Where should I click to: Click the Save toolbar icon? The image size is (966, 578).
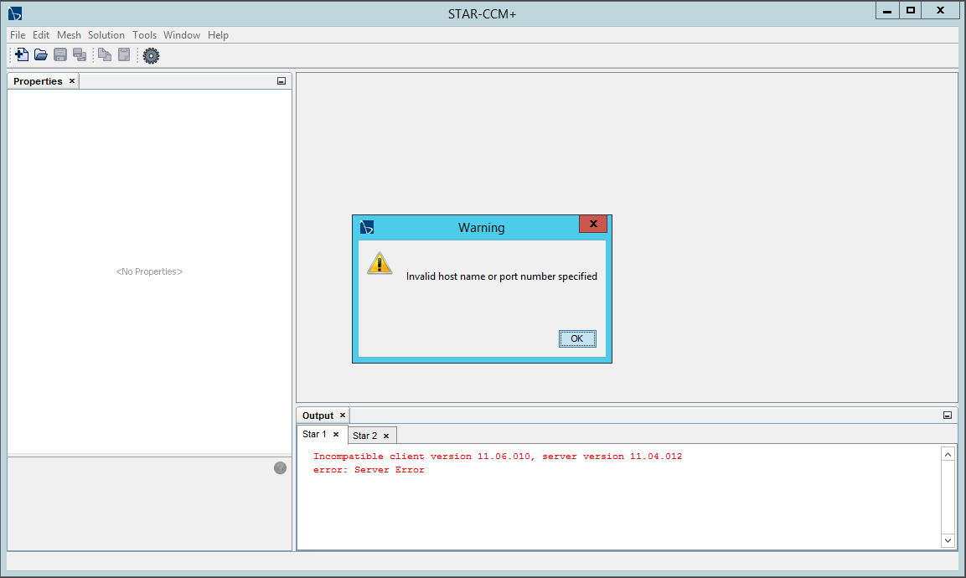pos(60,54)
